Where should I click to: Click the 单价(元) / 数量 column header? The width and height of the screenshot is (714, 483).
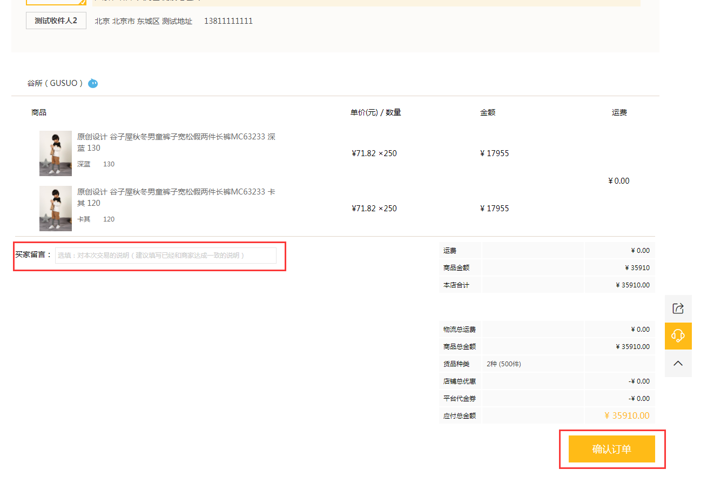coord(375,112)
